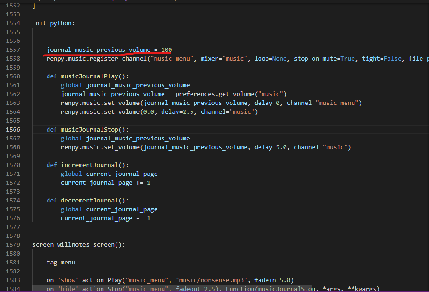Click the stop_on_mute=True argument
Screen dimensions: 429x292
coord(324,59)
